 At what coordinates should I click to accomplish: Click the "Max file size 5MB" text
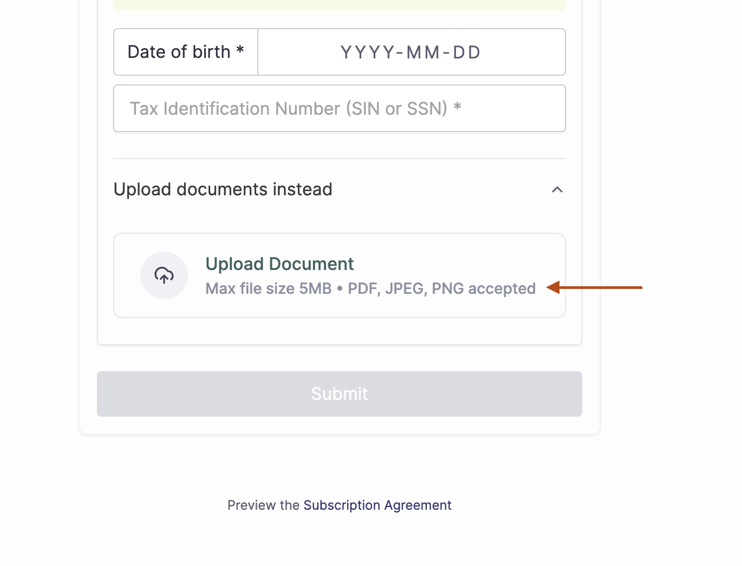point(268,288)
